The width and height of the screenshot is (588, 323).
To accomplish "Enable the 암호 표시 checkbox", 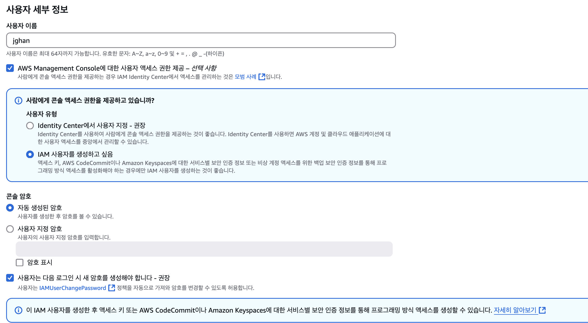I will pyautogui.click(x=20, y=263).
